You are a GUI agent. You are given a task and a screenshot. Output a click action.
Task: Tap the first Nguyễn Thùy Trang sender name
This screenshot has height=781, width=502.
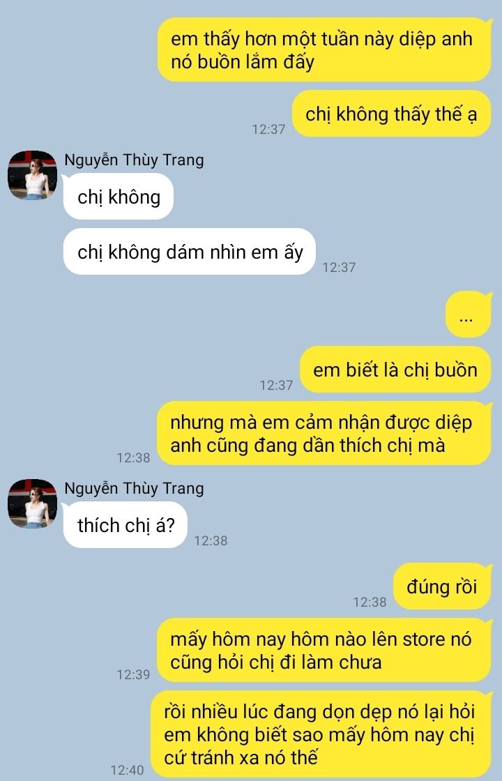click(134, 160)
